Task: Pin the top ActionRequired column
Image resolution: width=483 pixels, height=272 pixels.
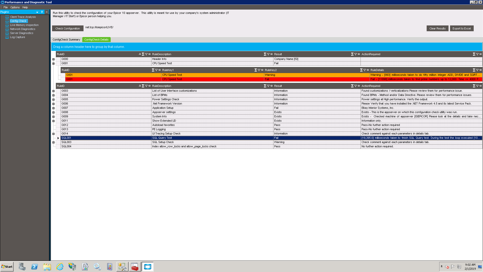Action: click(480, 54)
